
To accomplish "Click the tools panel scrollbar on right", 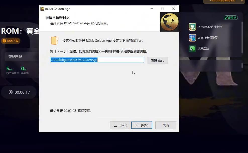I will (242, 37).
